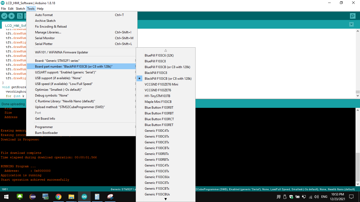This screenshot has width=360, height=202.
Task: Select BluePill F103C6 (32K) board
Action: [x=166, y=55]
